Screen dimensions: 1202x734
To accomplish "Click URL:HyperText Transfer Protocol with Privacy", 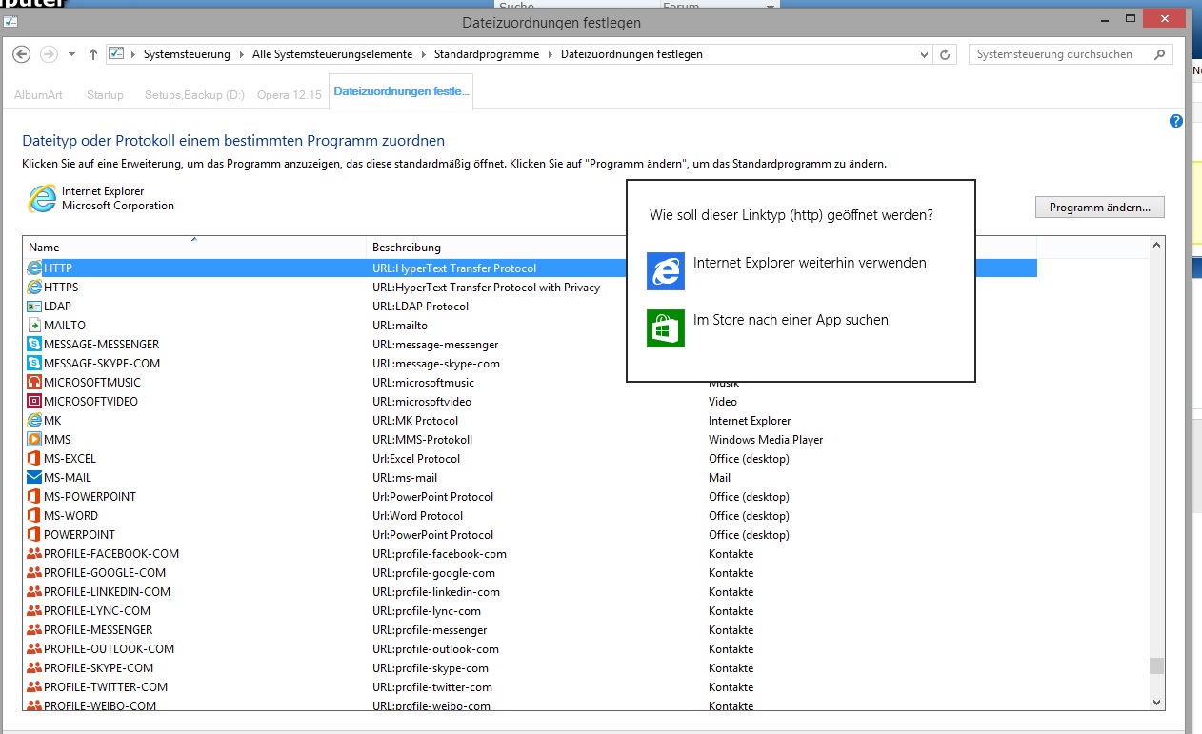I will pos(486,288).
